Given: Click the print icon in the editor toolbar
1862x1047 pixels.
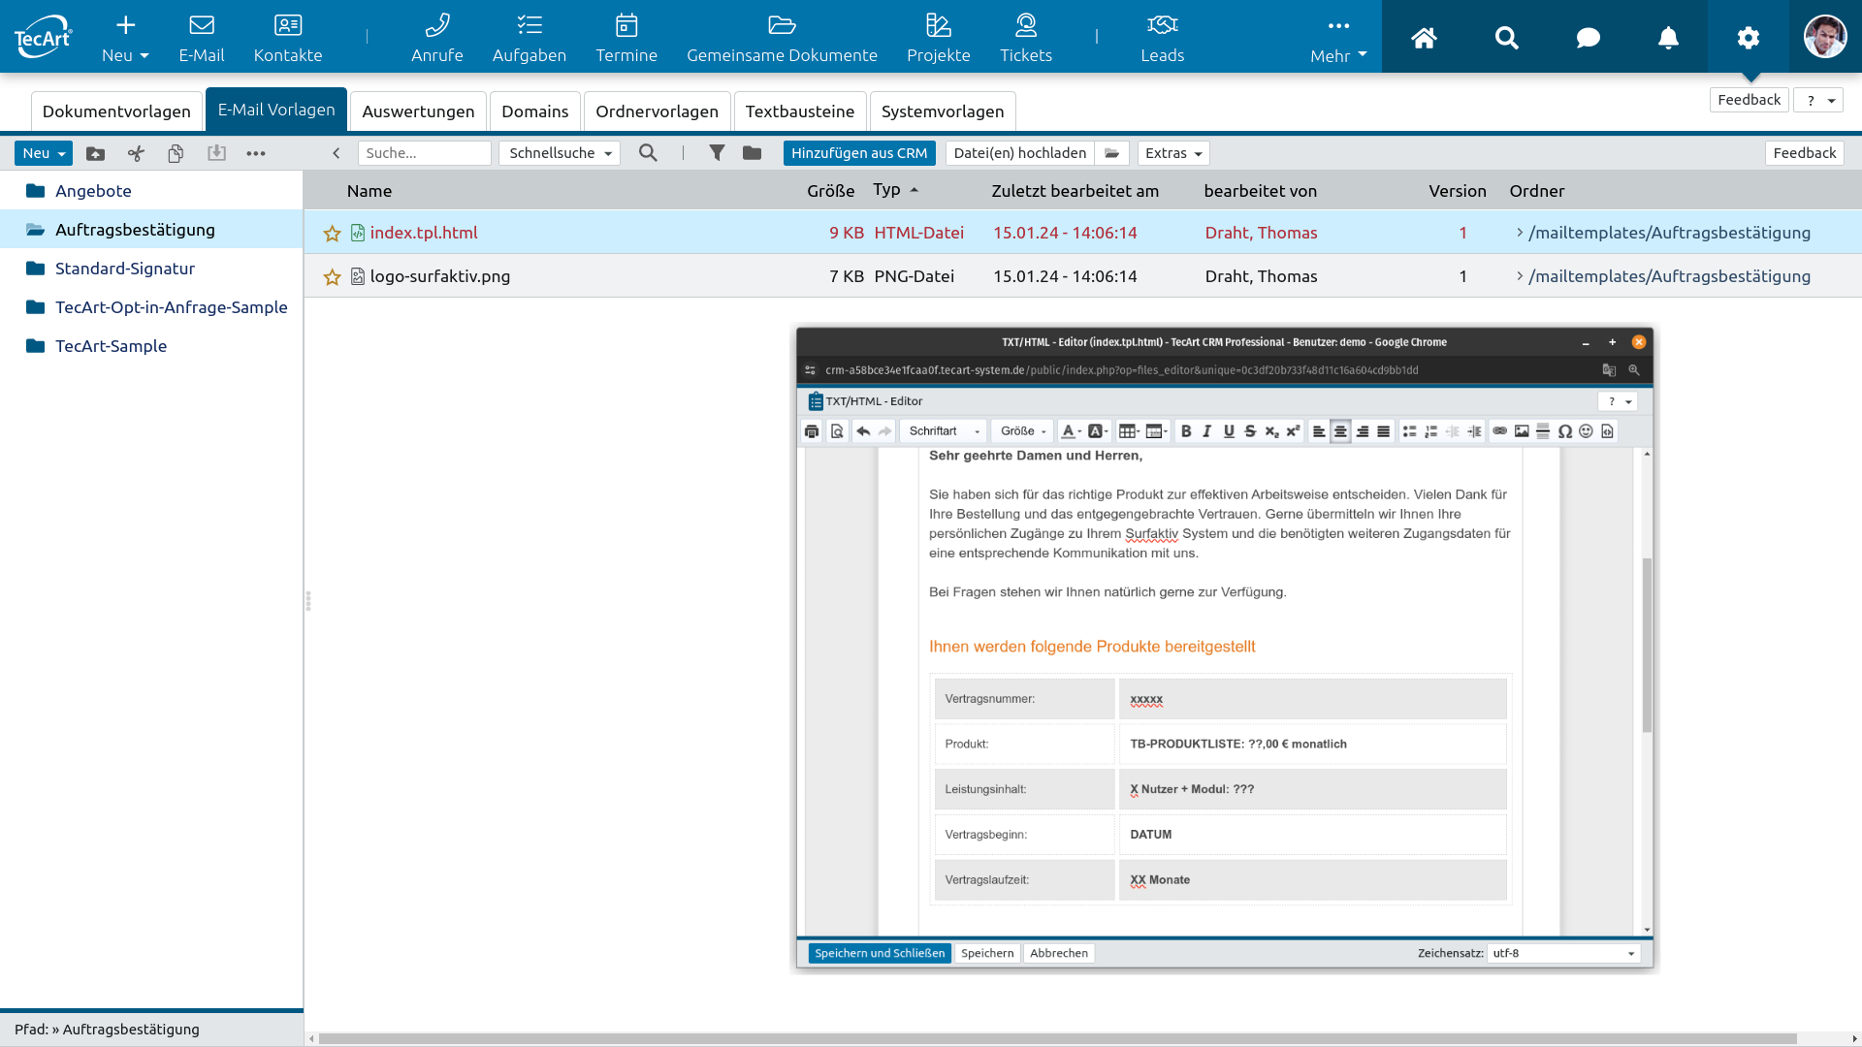Looking at the screenshot, I should click(x=812, y=431).
